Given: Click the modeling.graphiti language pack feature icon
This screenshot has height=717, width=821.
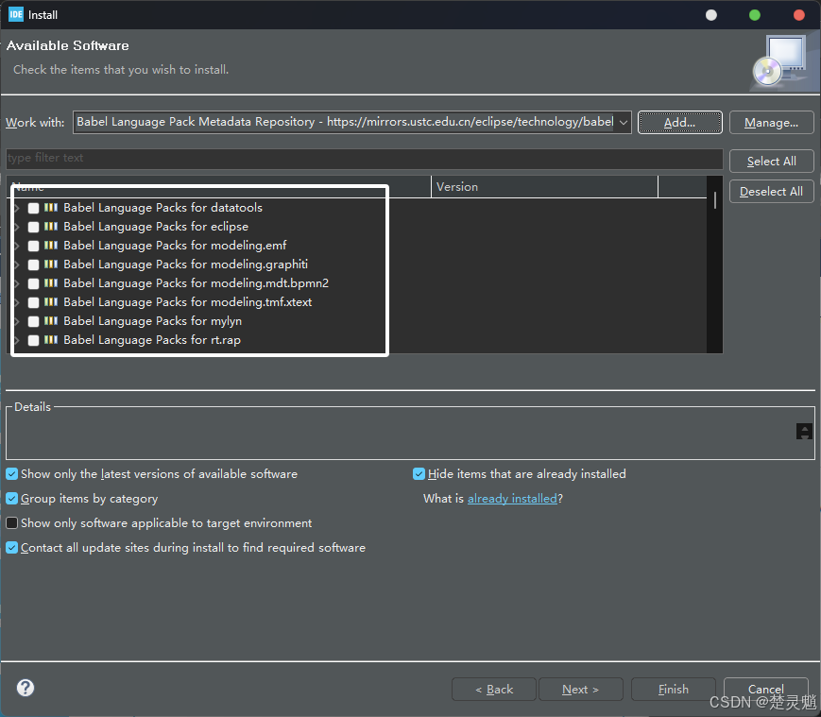Looking at the screenshot, I should (51, 265).
